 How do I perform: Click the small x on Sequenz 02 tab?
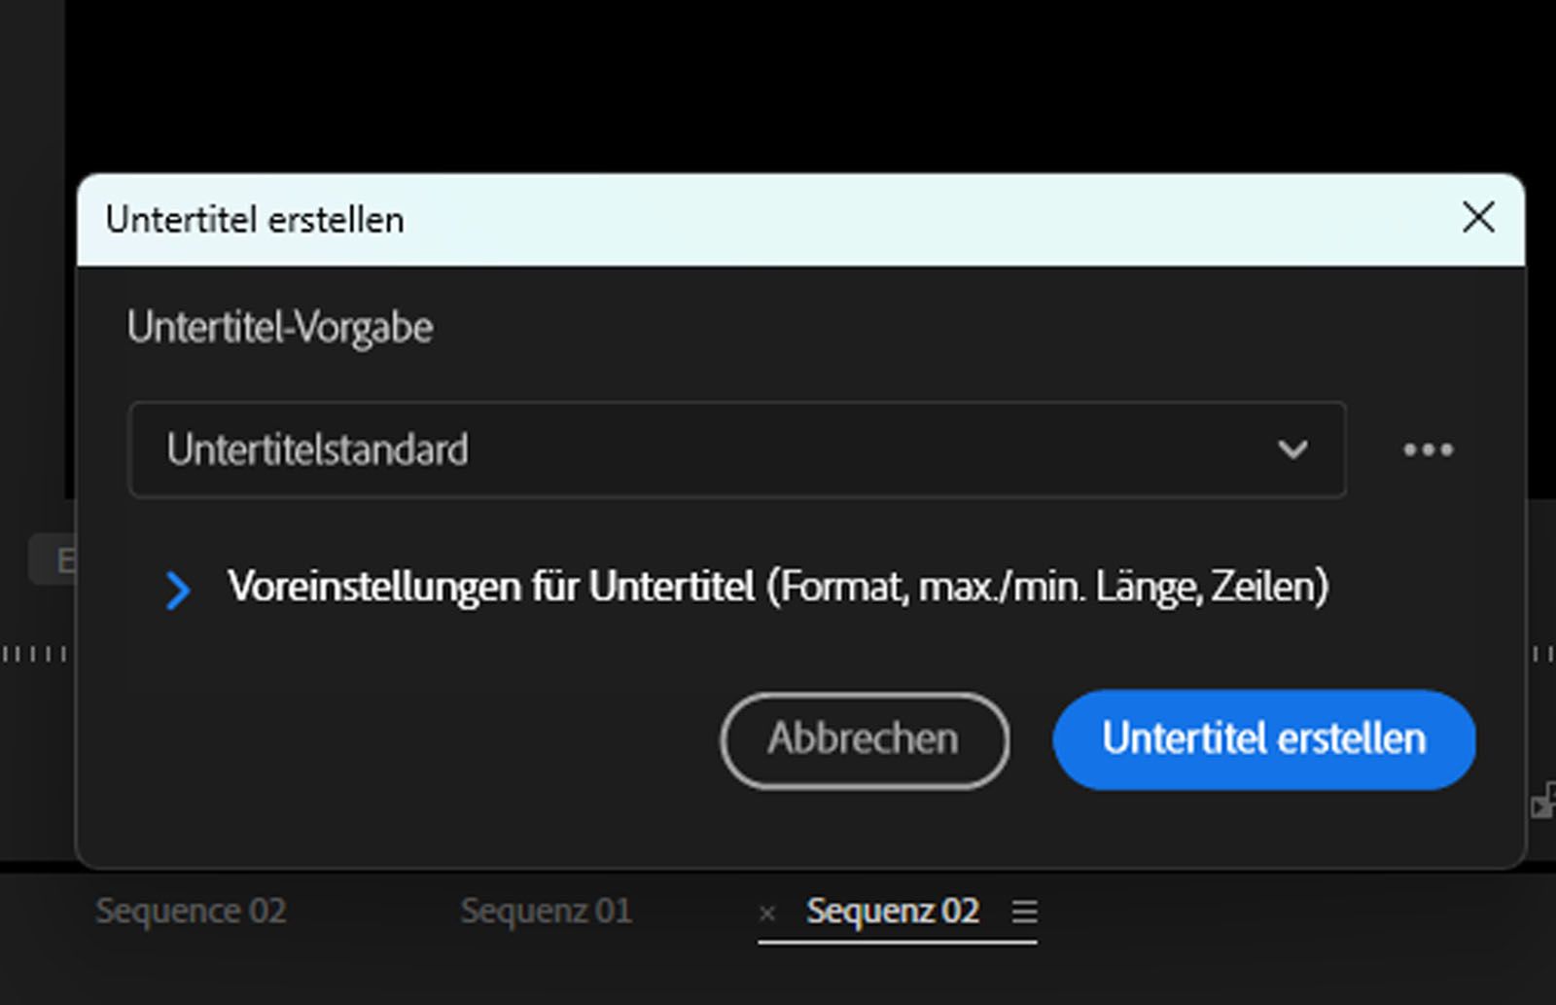769,913
